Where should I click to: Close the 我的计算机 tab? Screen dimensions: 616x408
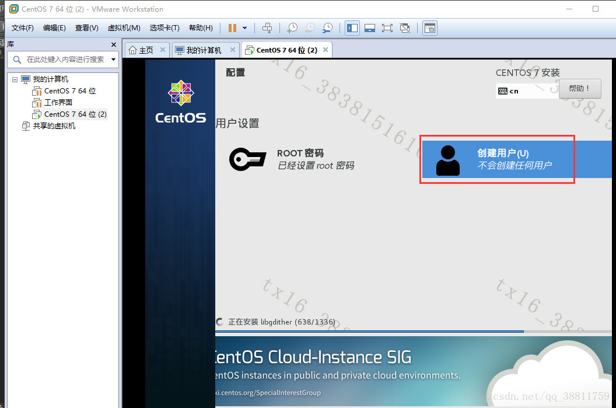233,50
